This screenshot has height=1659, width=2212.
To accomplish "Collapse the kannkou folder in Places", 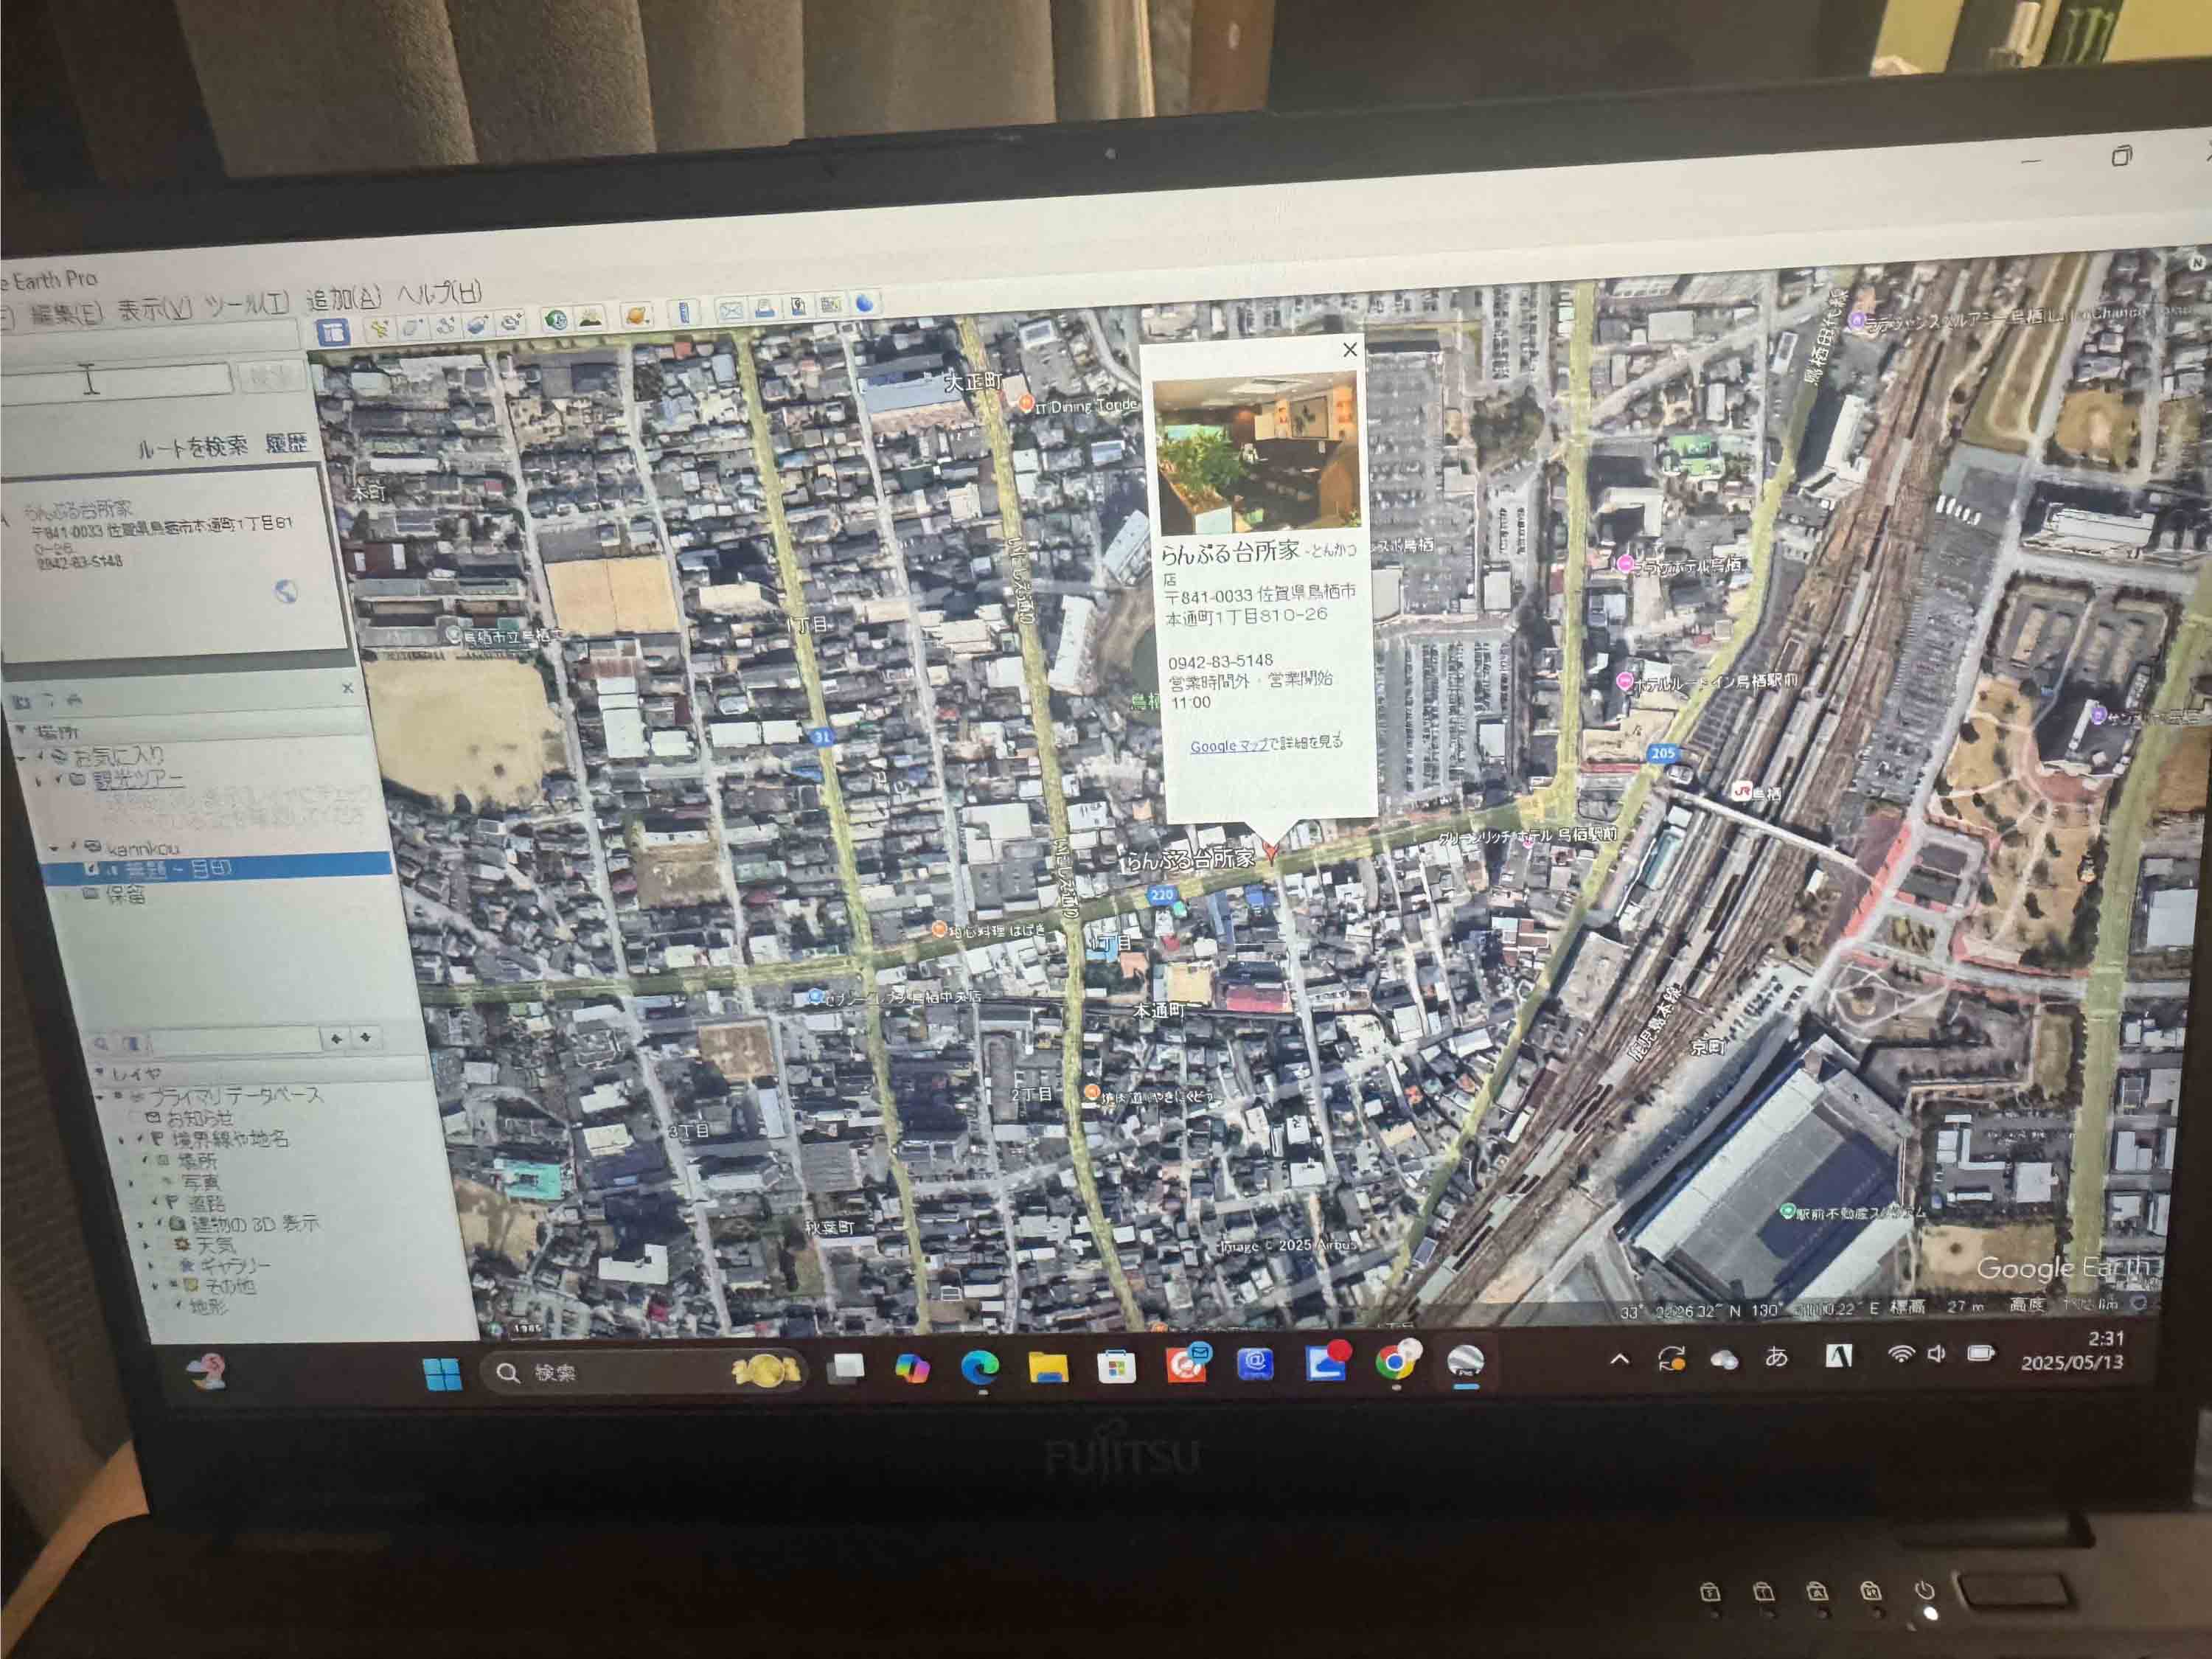I will click(x=54, y=848).
